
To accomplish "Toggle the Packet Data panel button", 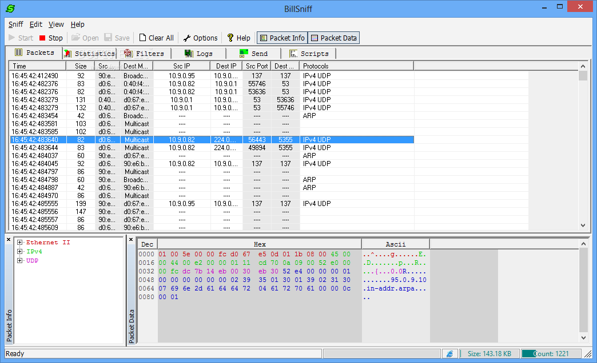I will 333,38.
